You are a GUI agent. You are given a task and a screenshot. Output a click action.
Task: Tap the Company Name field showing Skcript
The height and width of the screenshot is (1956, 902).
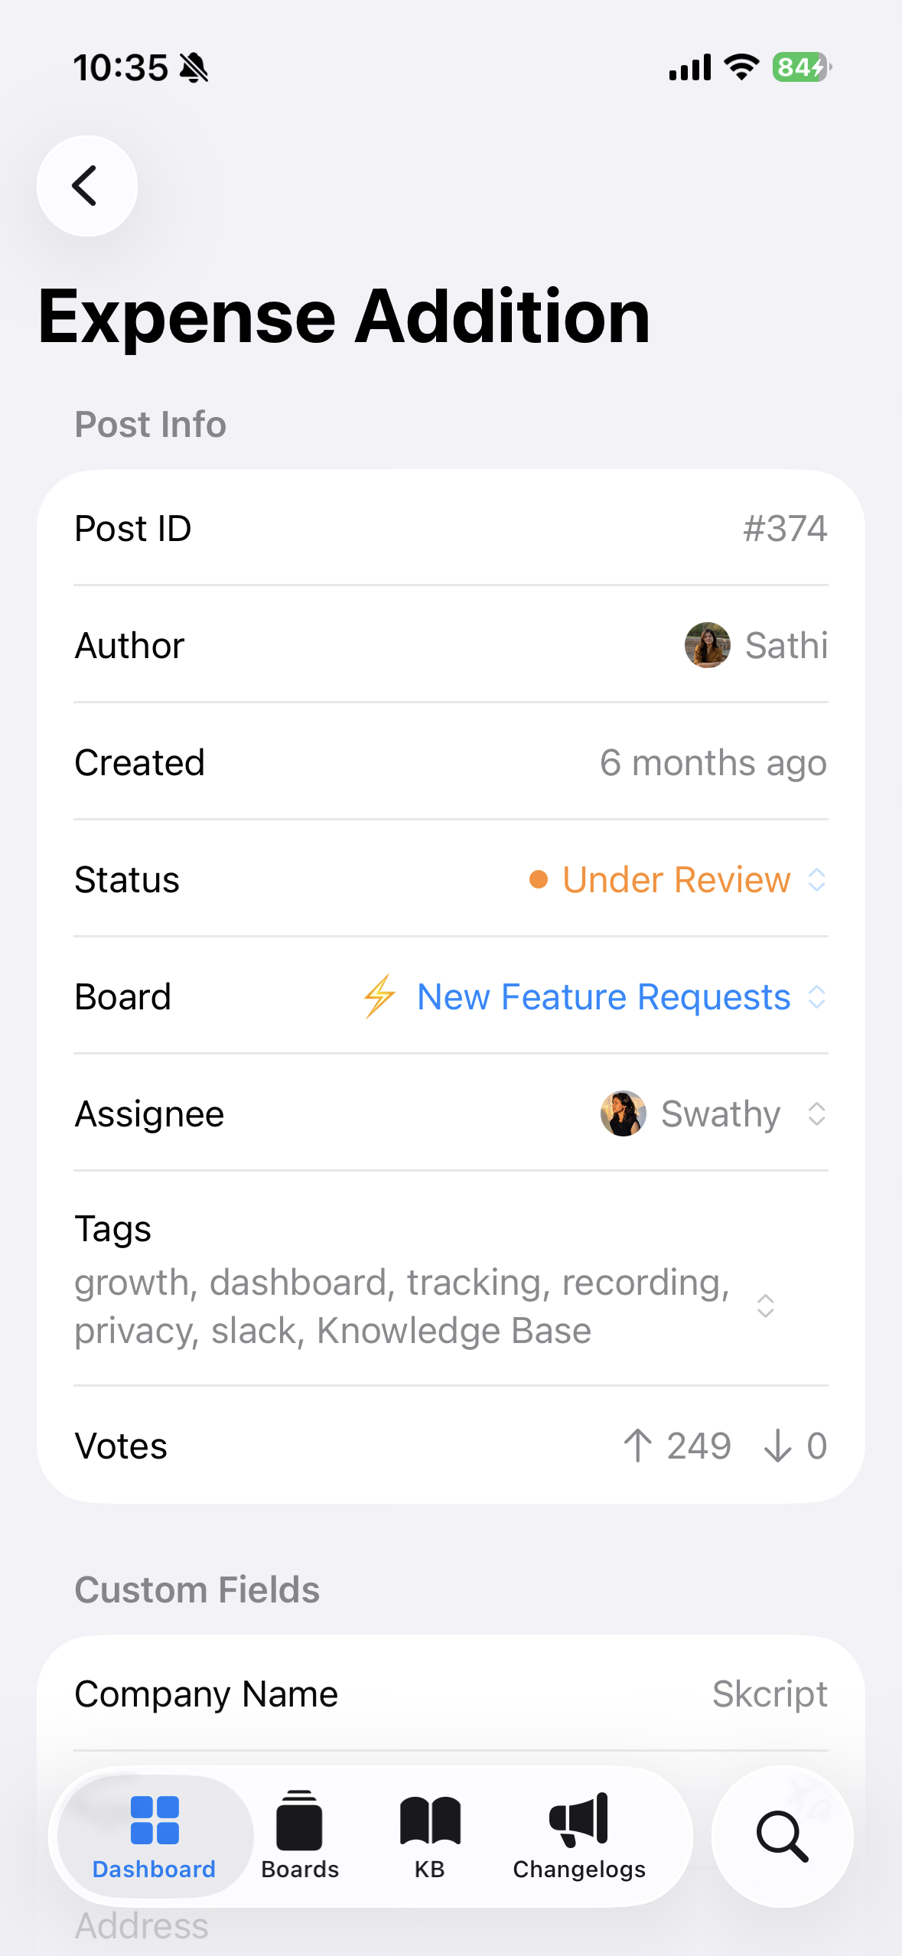click(451, 1693)
